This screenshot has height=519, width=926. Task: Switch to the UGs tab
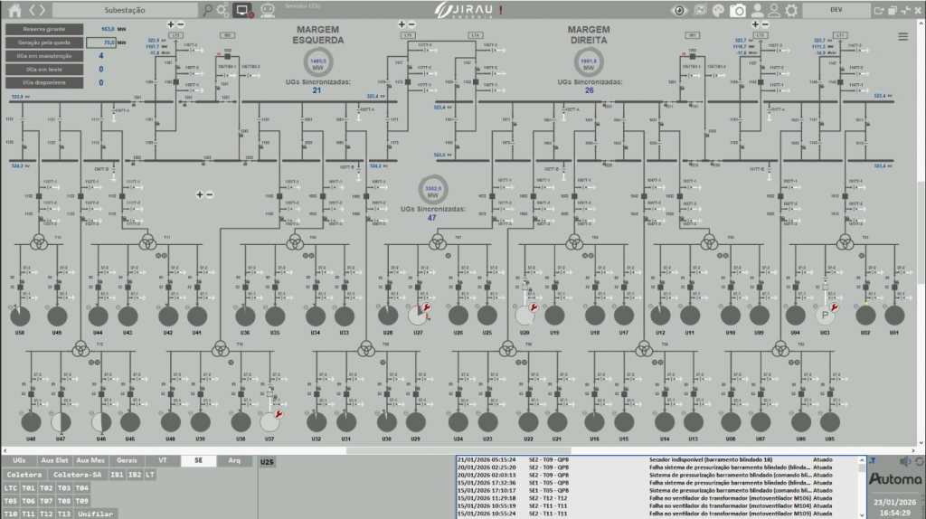[19, 460]
